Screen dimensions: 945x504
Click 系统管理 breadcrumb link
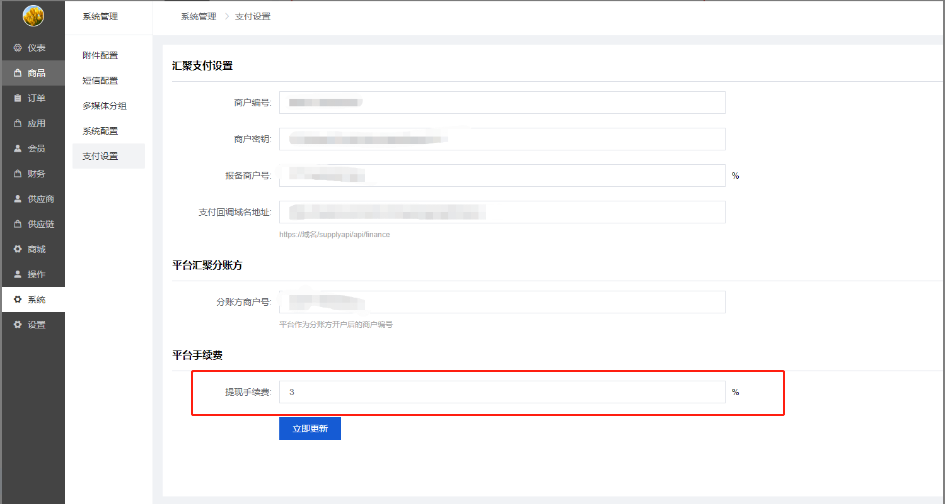pos(199,16)
